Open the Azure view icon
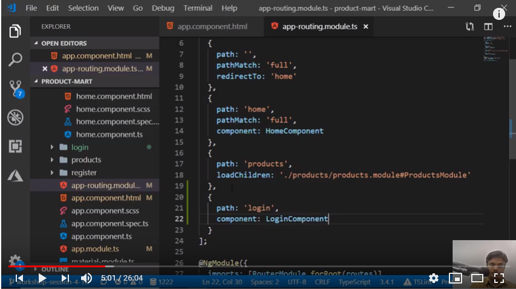 [x=15, y=175]
